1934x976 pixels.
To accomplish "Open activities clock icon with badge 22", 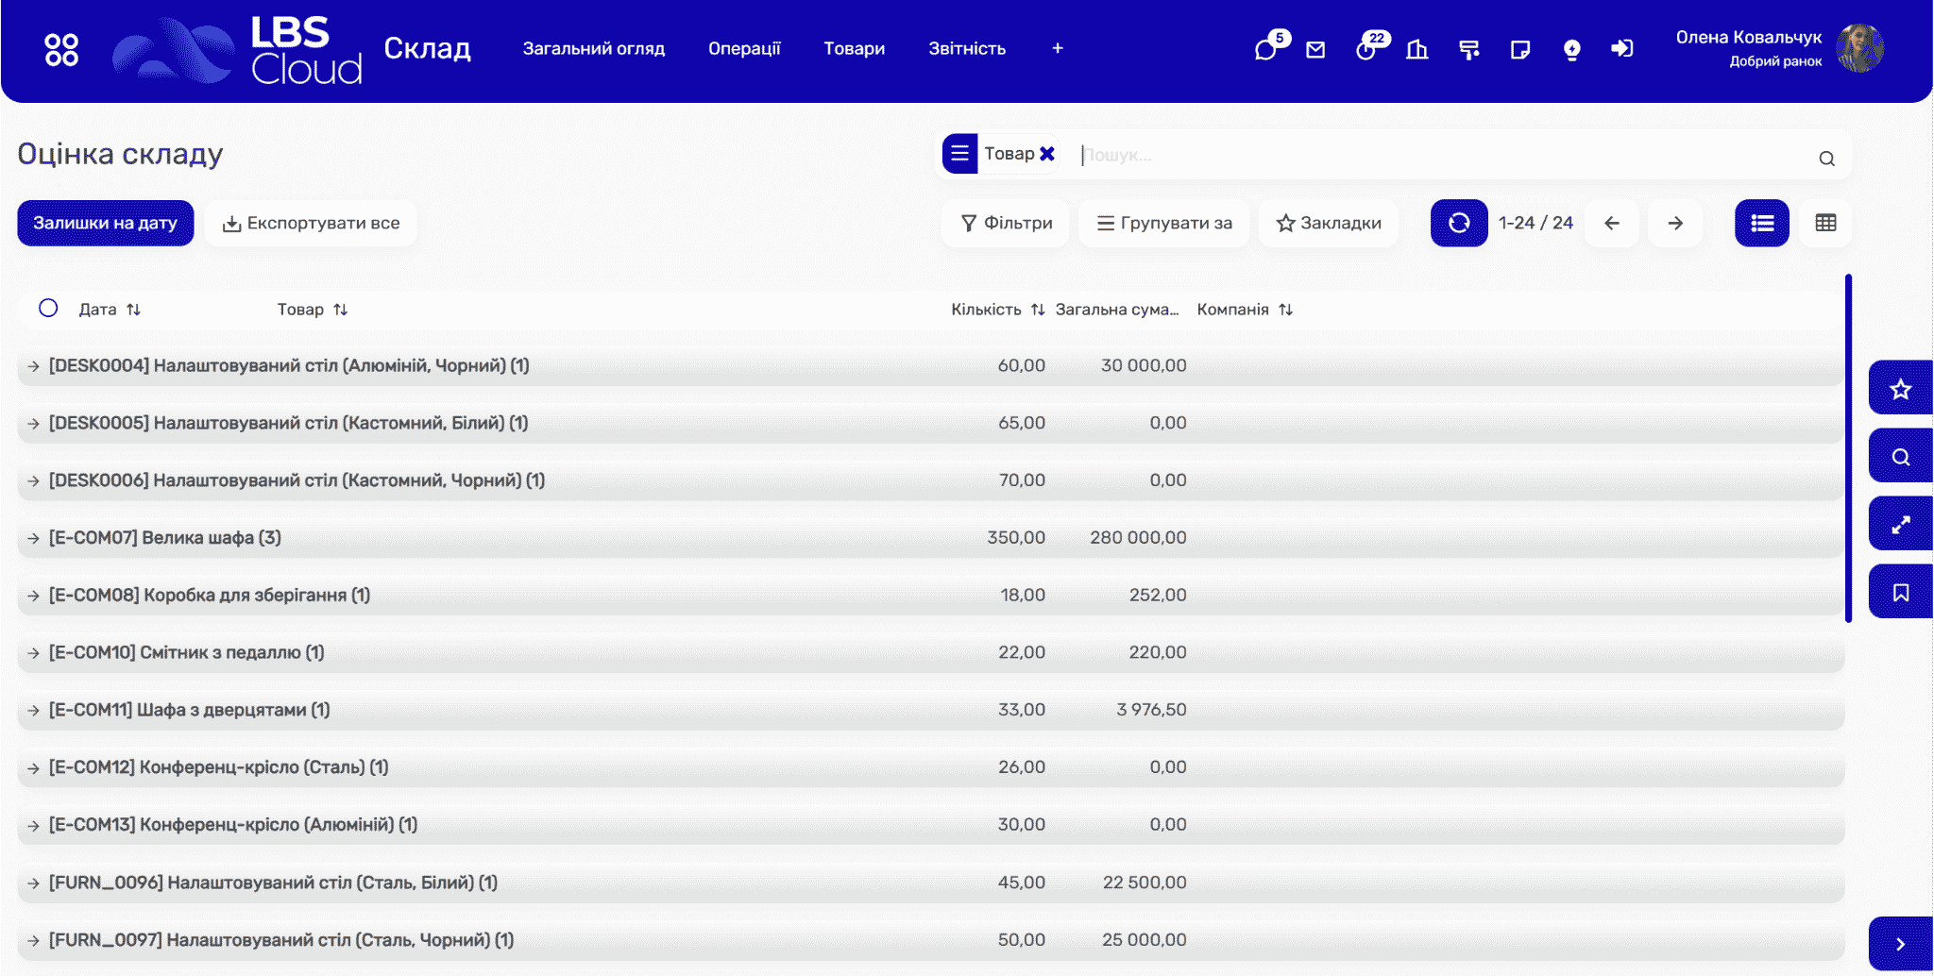I will pyautogui.click(x=1367, y=49).
